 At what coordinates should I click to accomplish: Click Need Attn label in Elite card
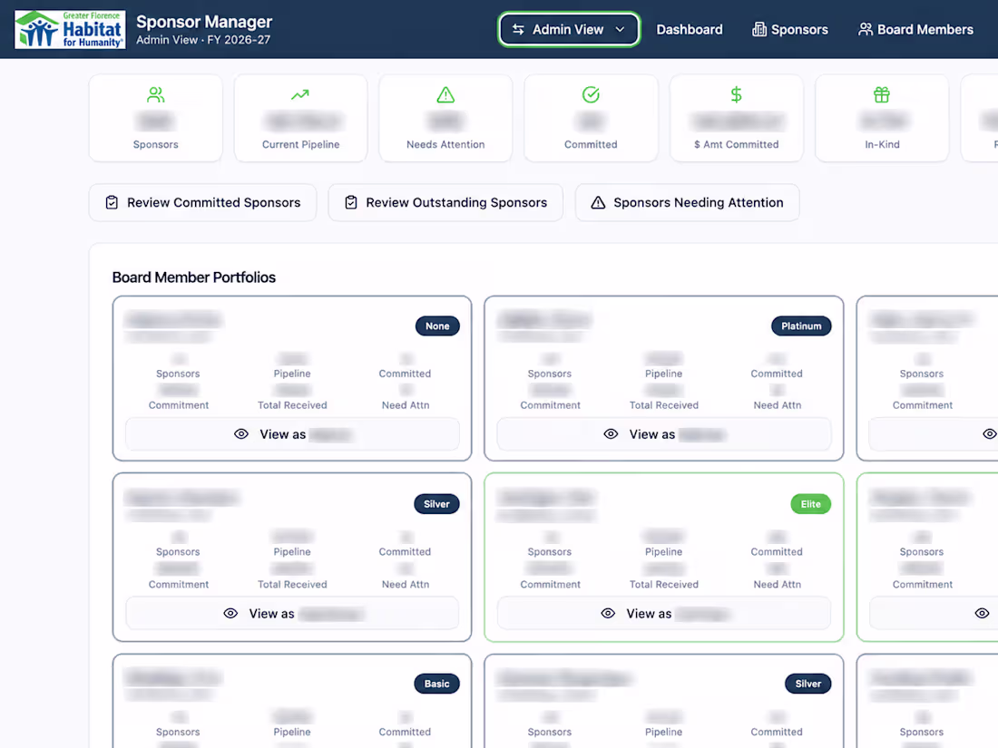point(778,585)
